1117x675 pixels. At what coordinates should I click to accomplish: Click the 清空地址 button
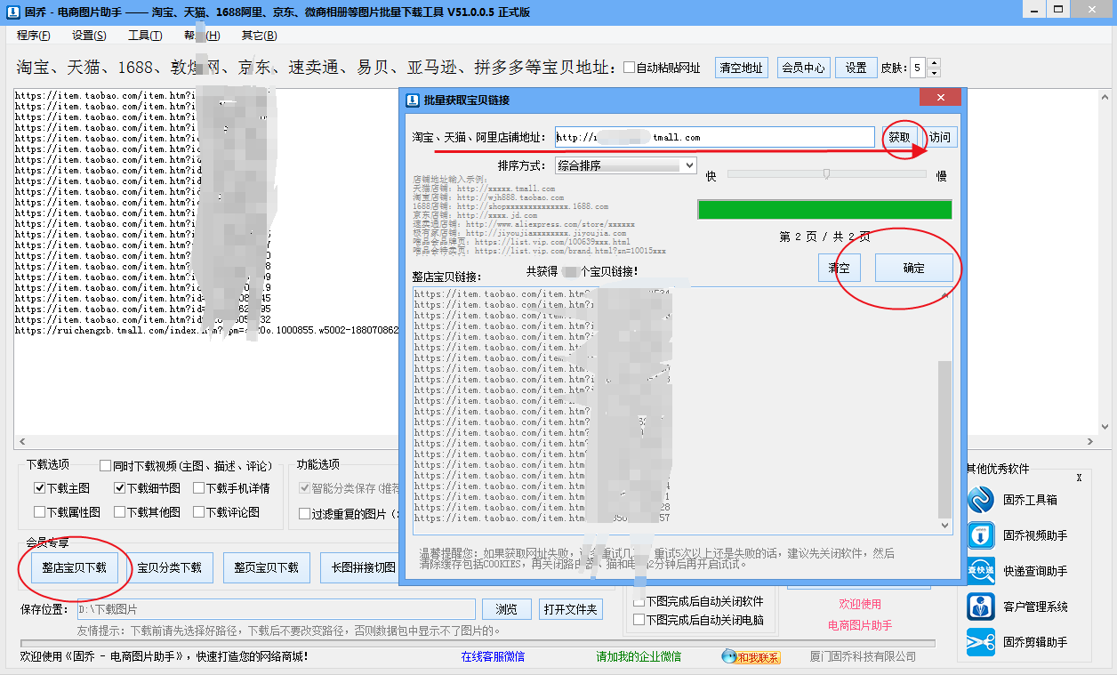[x=742, y=68]
